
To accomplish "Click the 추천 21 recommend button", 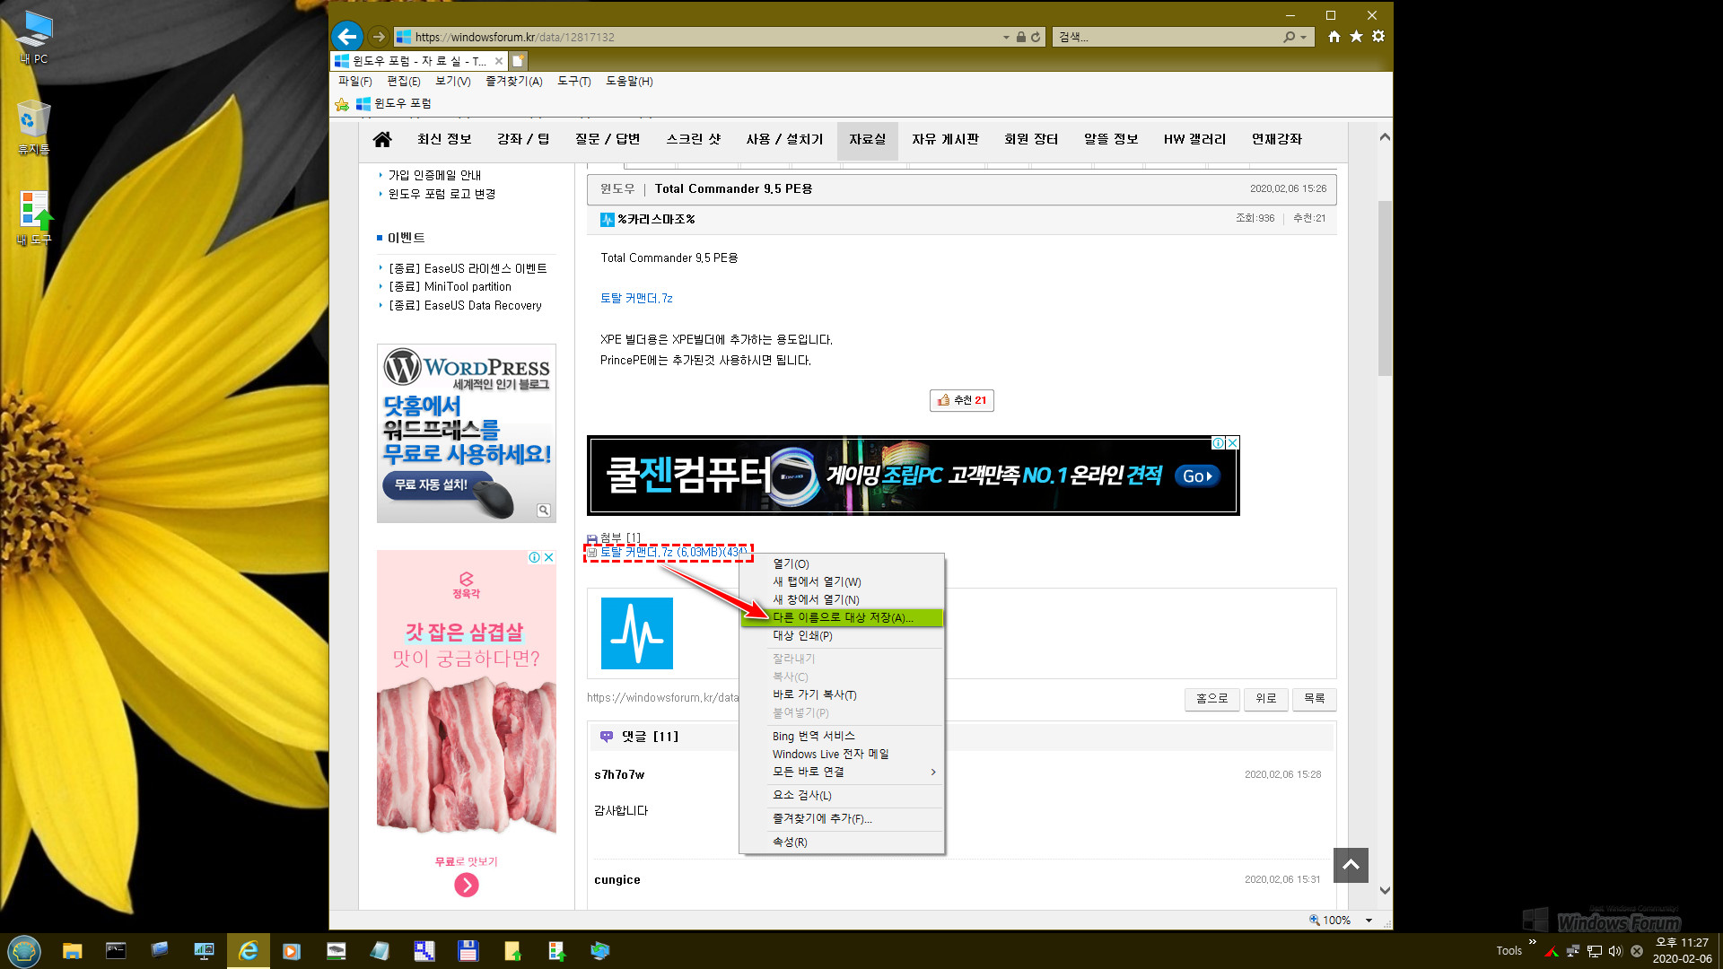I will point(962,400).
